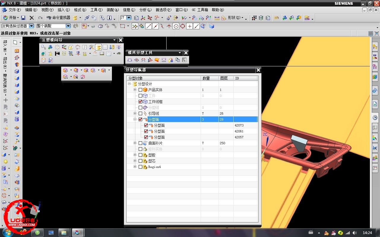Toggle the 型芯 checkbox

click(x=140, y=161)
